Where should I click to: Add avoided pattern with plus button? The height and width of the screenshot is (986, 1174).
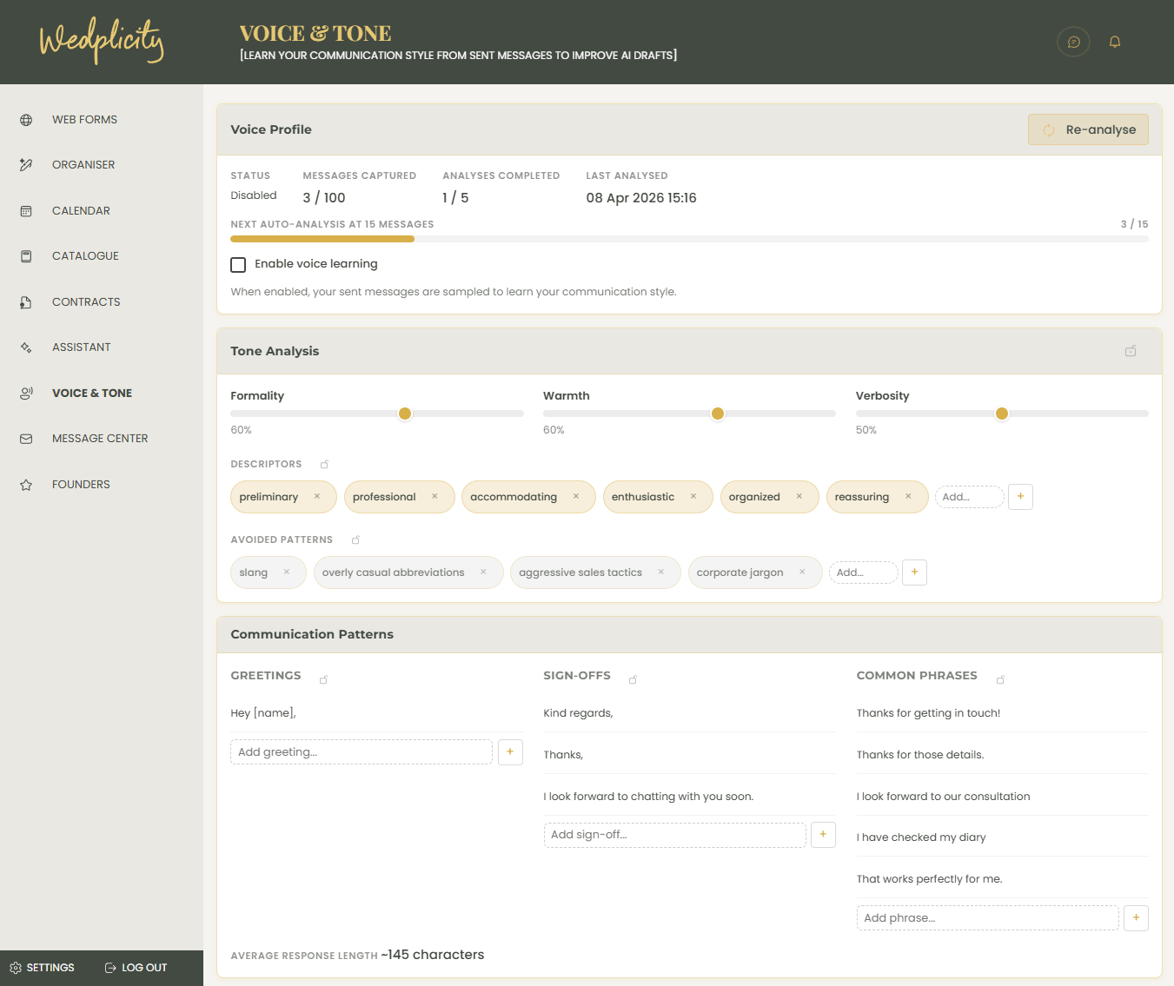point(914,572)
